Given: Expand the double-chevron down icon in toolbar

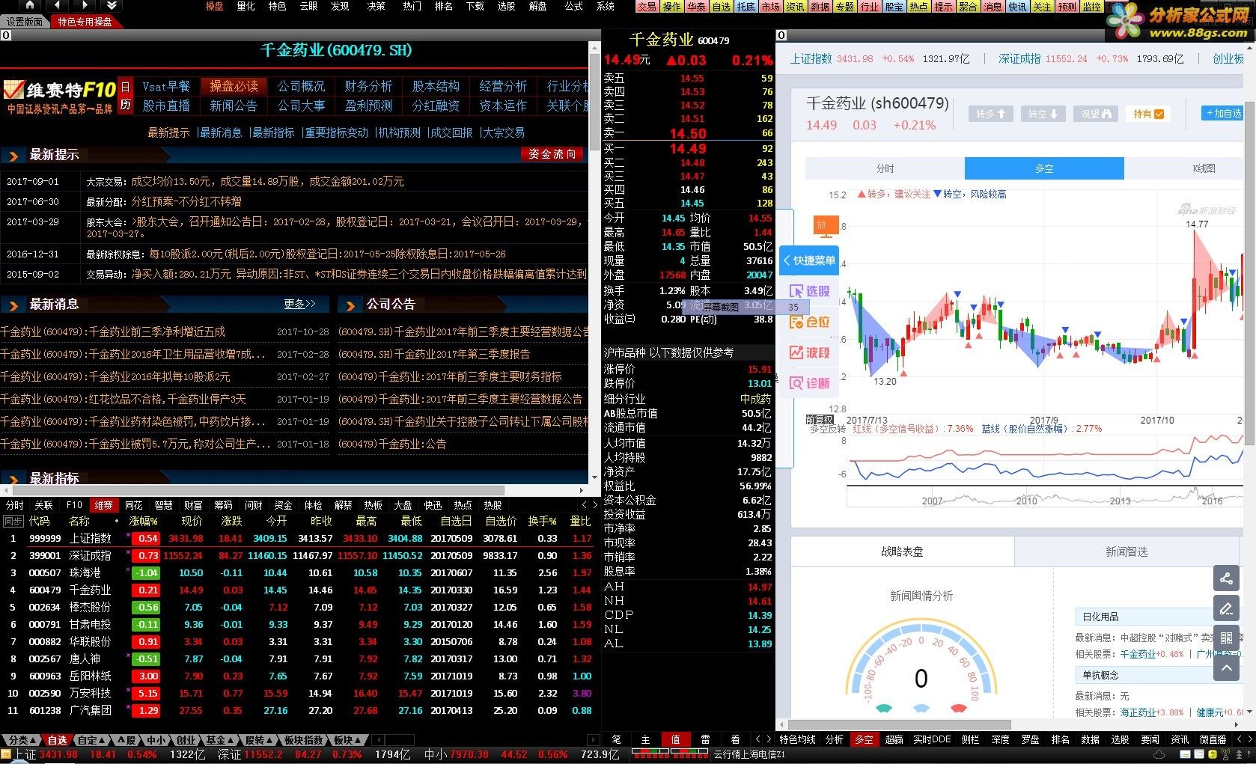Looking at the screenshot, I should tap(110, 6).
